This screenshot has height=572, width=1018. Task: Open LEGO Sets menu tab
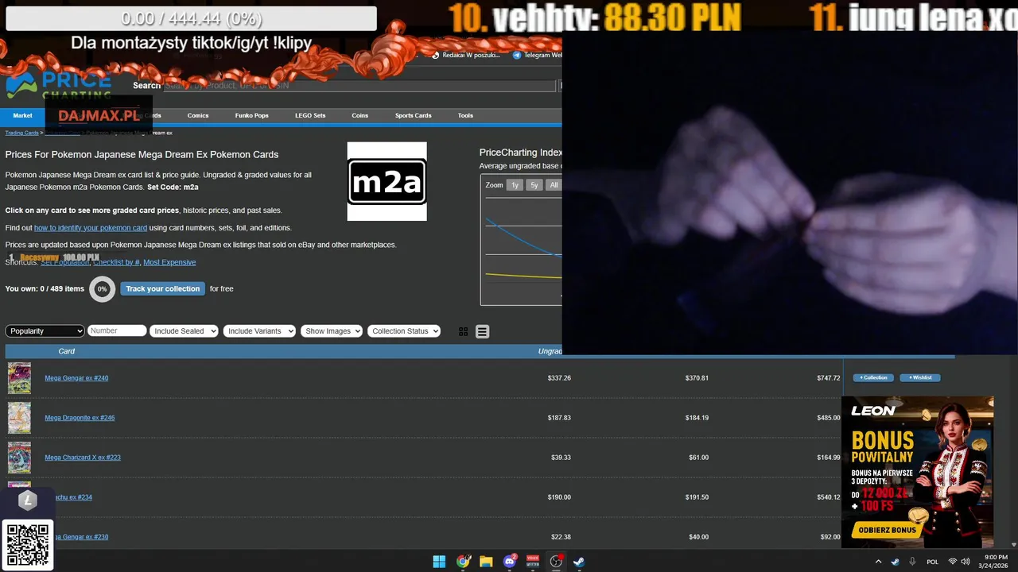tap(310, 115)
